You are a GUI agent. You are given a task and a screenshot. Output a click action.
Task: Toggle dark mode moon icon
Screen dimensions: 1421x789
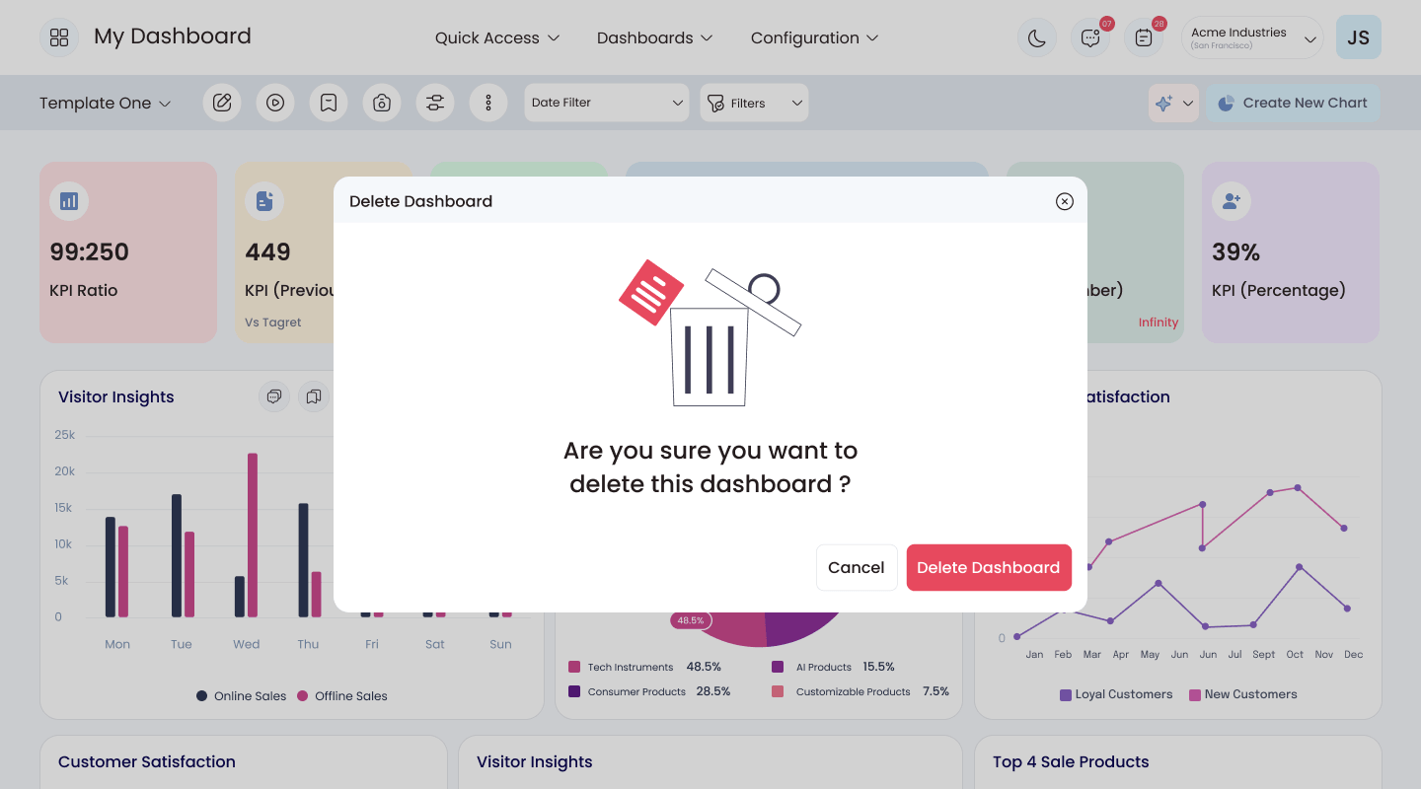[x=1037, y=37]
